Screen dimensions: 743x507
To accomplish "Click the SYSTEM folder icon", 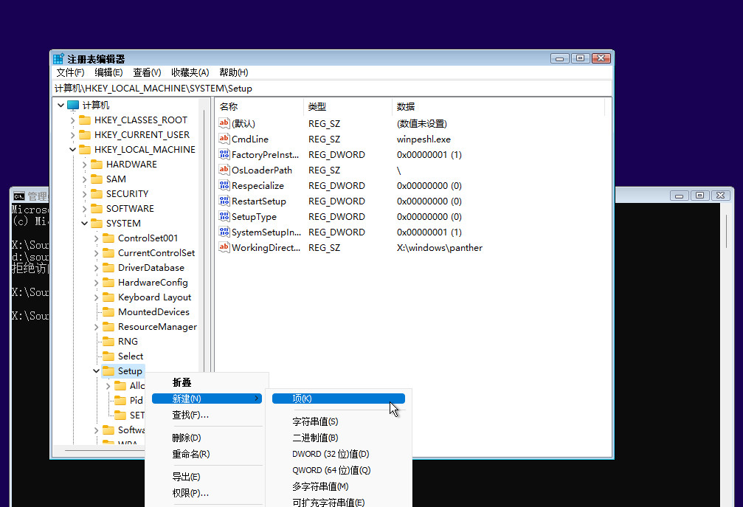I will click(97, 223).
